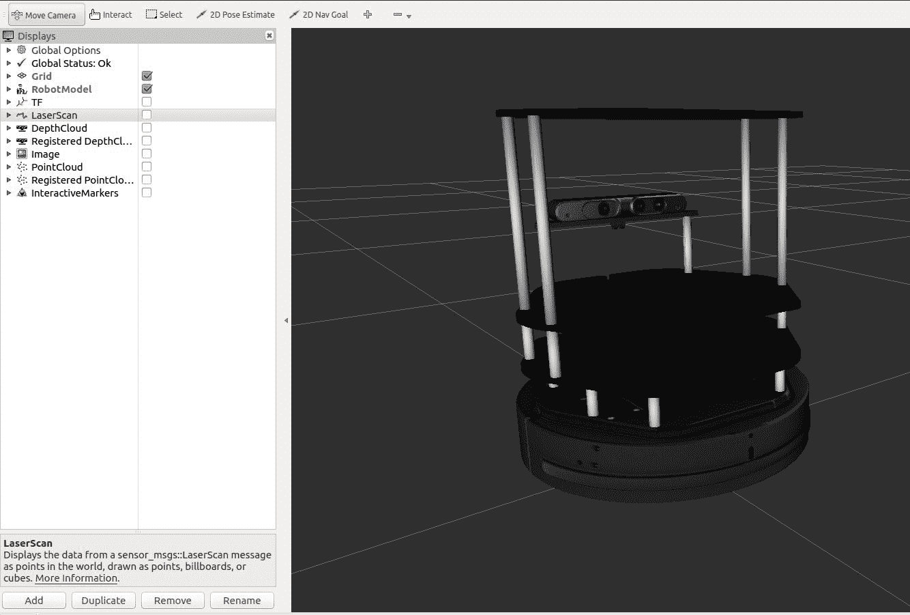910x615 pixels.
Task: Expand the InteractiveMarkers entry
Action: (x=9, y=192)
